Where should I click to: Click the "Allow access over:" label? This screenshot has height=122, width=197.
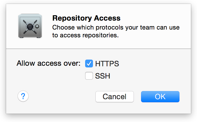click(x=48, y=63)
